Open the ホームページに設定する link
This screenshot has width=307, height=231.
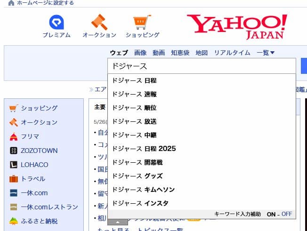click(x=45, y=3)
